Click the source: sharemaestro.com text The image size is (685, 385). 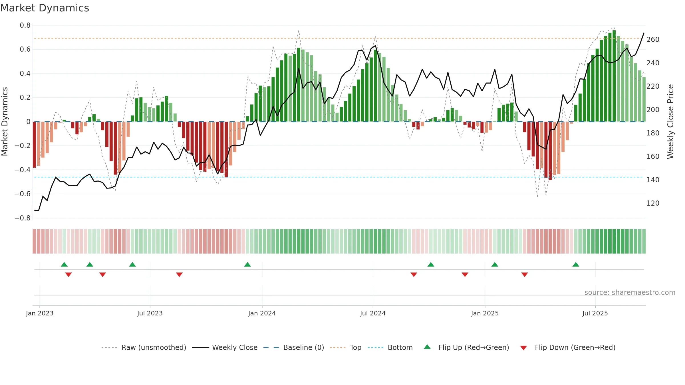point(630,292)
